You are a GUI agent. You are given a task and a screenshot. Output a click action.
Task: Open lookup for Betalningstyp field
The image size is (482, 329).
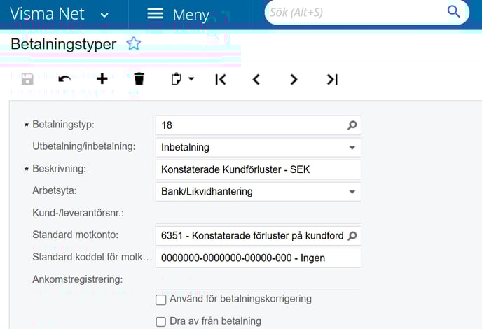(352, 125)
